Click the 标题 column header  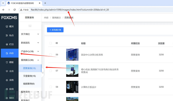[83, 43]
